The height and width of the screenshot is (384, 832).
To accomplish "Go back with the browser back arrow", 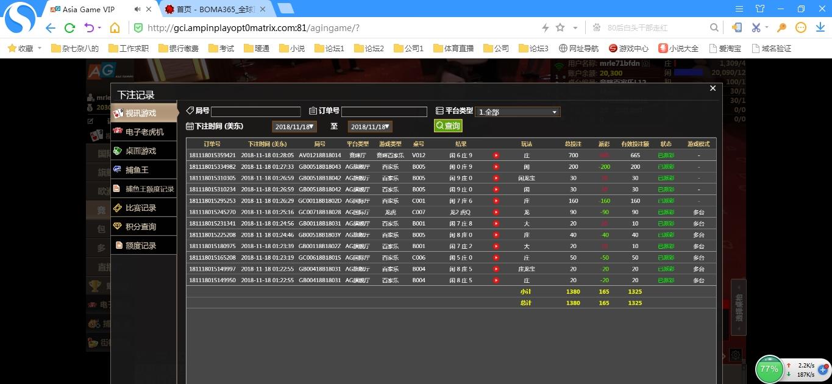I will [51, 28].
